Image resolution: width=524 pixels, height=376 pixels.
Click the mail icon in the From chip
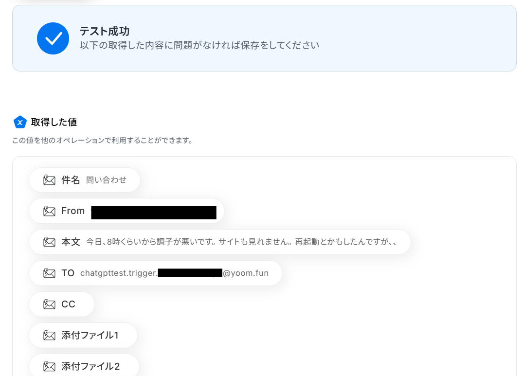click(50, 211)
